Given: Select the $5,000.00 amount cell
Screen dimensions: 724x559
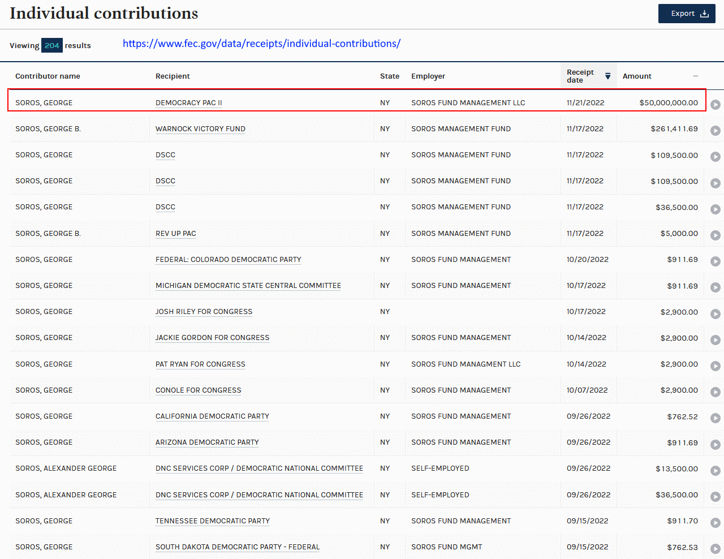Looking at the screenshot, I should (679, 233).
